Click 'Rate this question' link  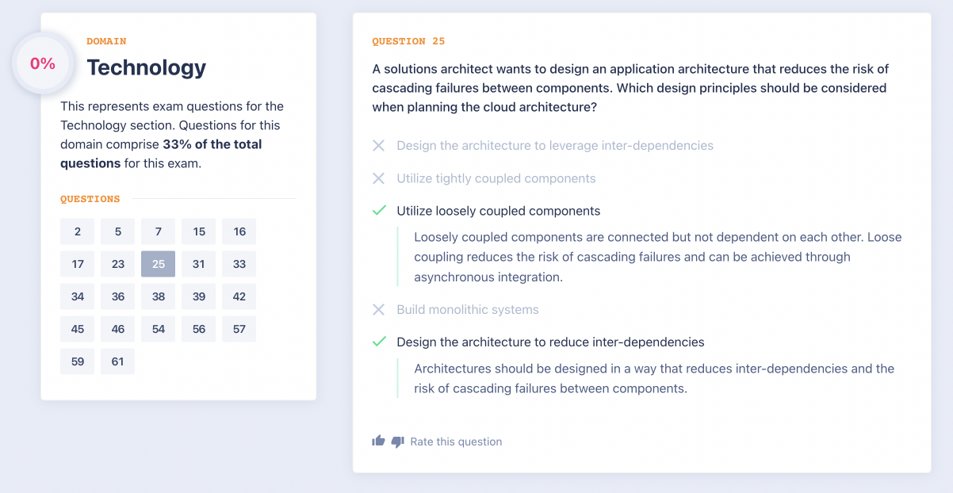click(x=456, y=441)
